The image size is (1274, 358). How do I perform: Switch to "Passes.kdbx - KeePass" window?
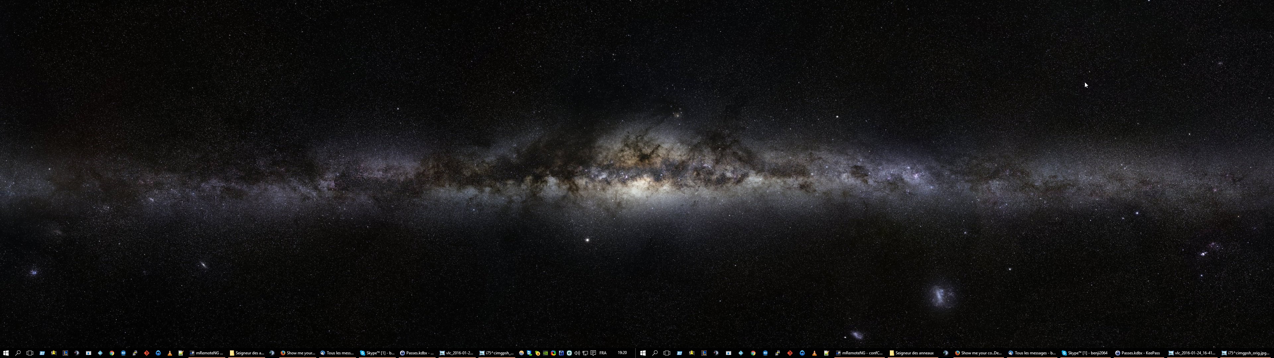1139,353
